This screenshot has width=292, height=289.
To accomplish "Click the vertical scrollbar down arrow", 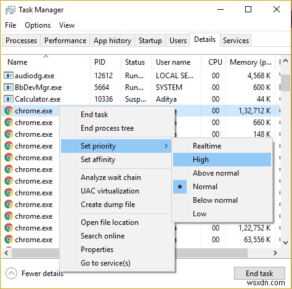I will coord(286,243).
